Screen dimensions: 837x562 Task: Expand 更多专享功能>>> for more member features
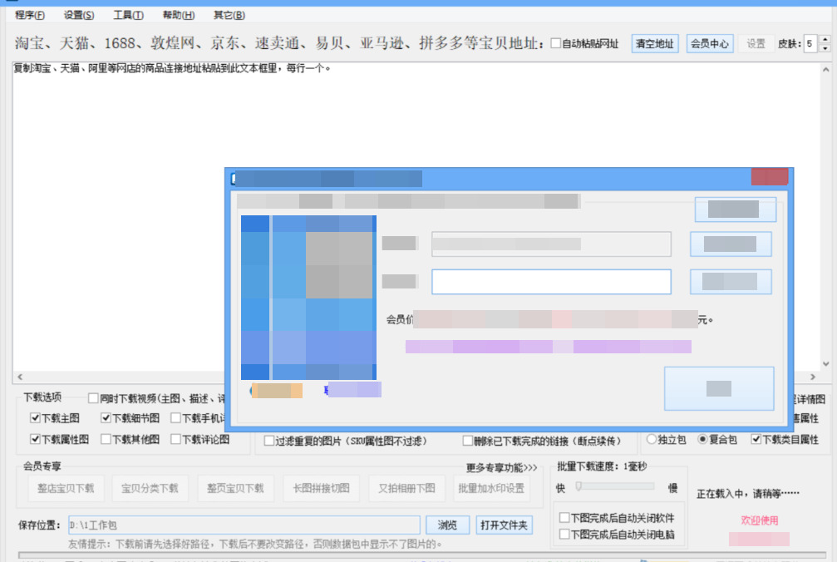(x=501, y=467)
